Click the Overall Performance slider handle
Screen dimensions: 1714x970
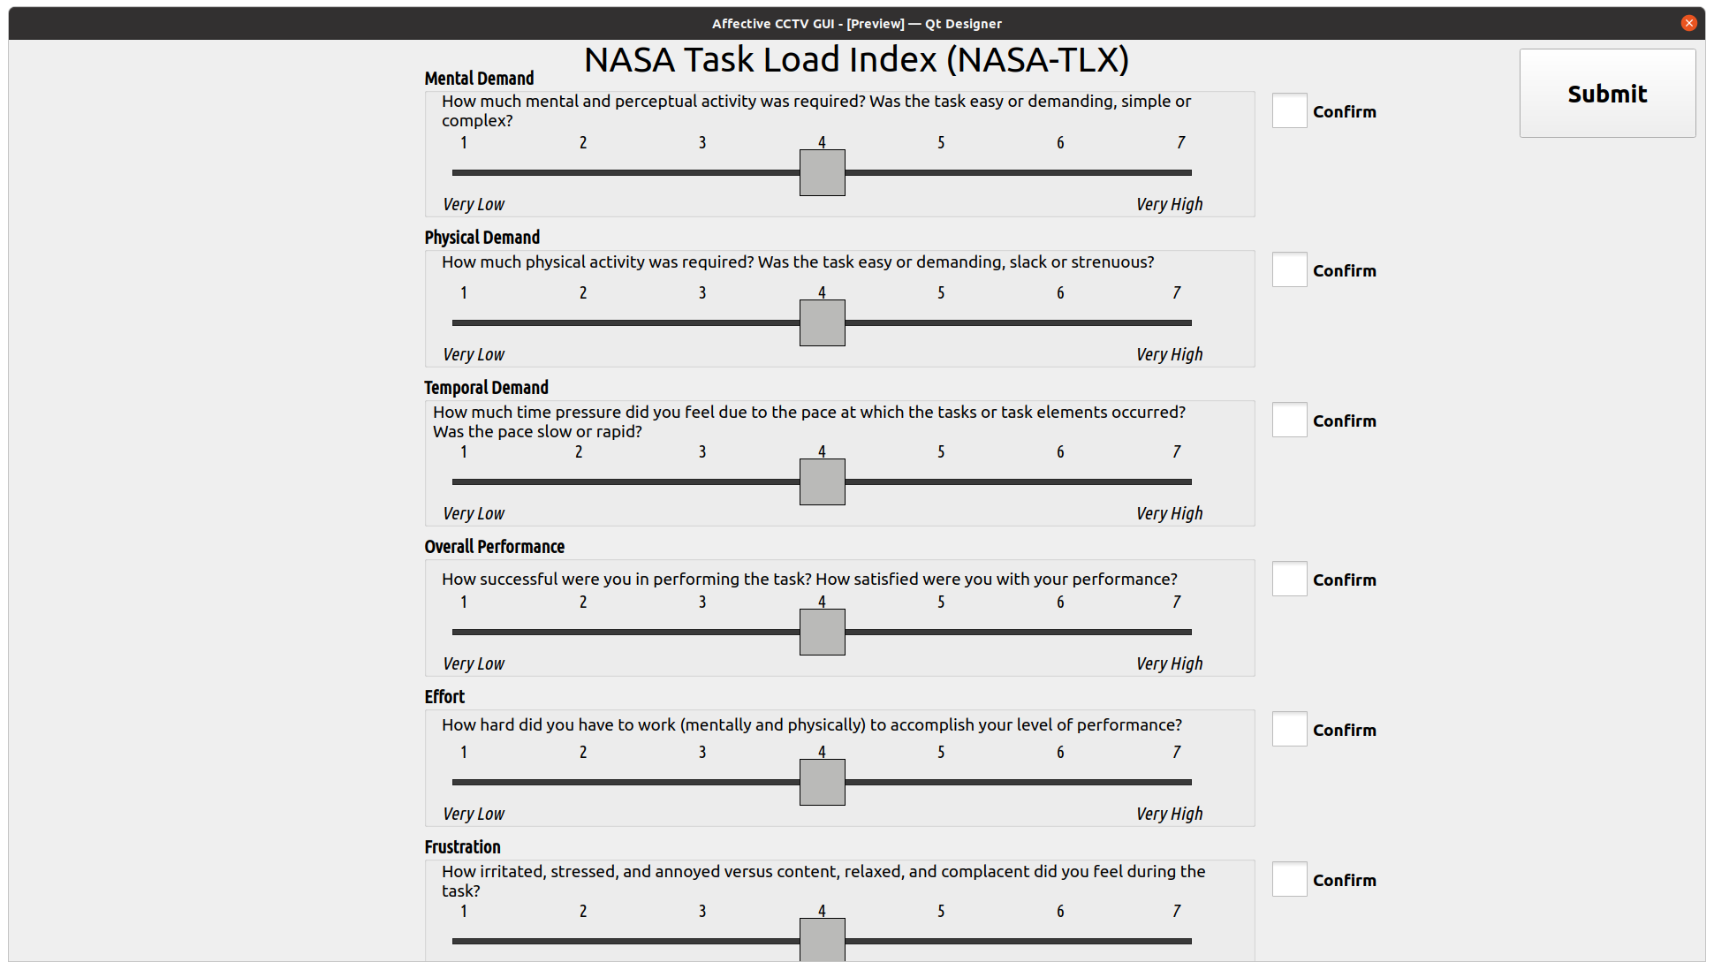[x=822, y=632]
